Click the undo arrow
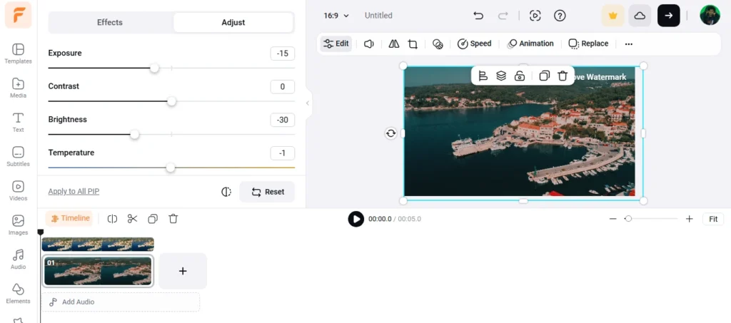 click(x=478, y=16)
